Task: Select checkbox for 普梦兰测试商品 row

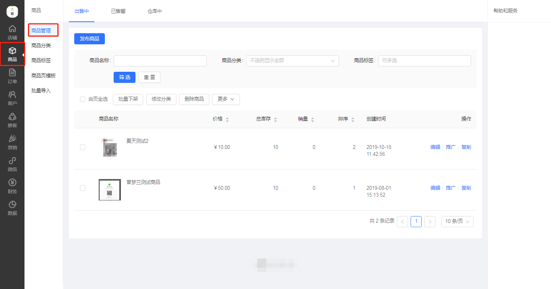Action: pyautogui.click(x=83, y=188)
